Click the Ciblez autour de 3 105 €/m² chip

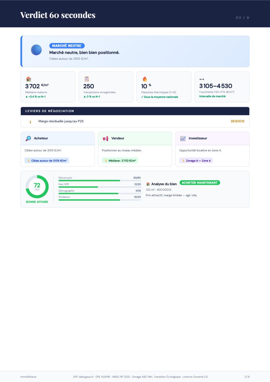click(x=47, y=161)
